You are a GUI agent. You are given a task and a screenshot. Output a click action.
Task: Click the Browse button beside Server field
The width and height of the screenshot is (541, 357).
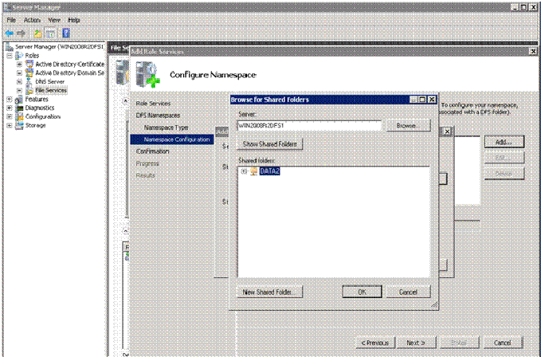click(408, 126)
